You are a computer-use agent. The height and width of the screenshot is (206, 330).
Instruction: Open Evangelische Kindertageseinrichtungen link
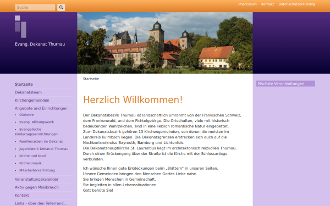tap(36, 132)
